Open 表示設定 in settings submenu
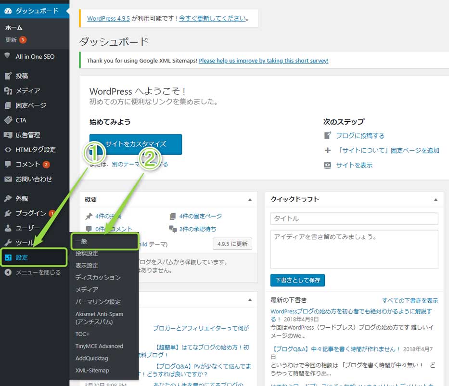 click(x=87, y=266)
